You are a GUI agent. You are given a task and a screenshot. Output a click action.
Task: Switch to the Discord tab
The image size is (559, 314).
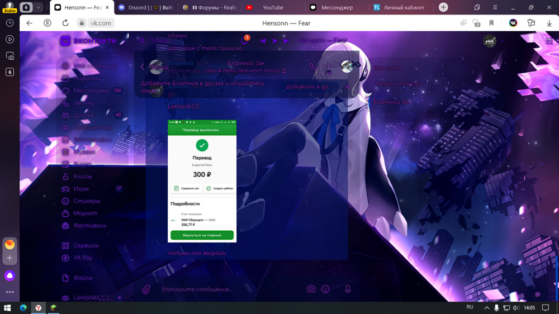pos(146,7)
